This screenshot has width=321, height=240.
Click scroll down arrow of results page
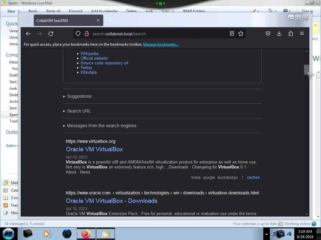click(x=307, y=214)
